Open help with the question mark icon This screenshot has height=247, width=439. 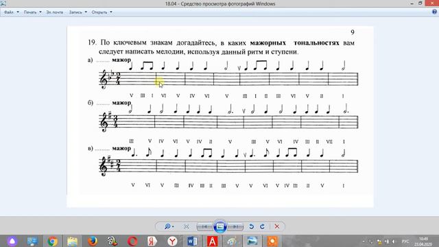[434, 12]
